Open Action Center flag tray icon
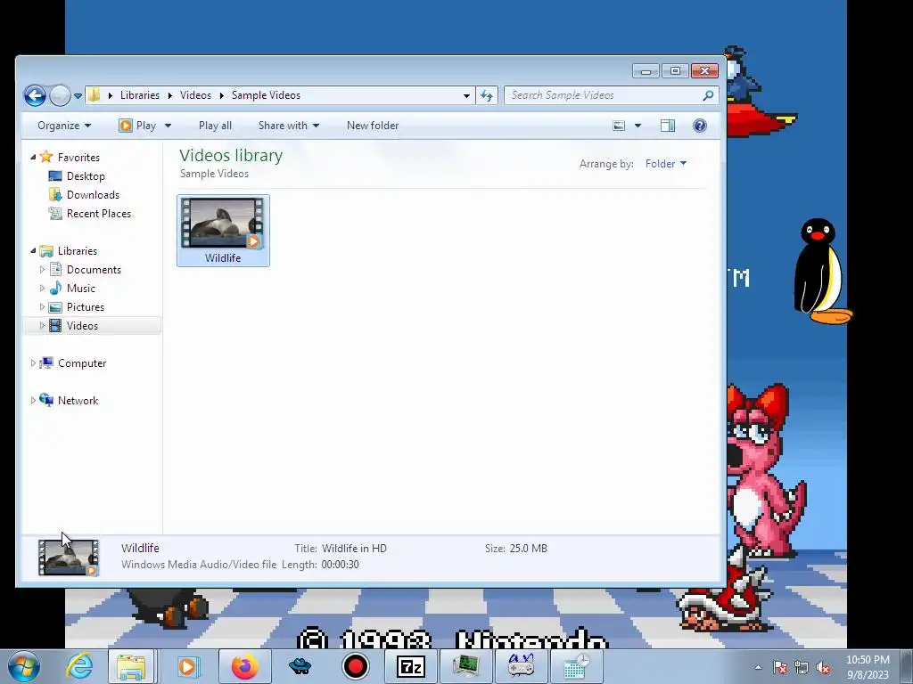The width and height of the screenshot is (913, 684). coord(780,668)
